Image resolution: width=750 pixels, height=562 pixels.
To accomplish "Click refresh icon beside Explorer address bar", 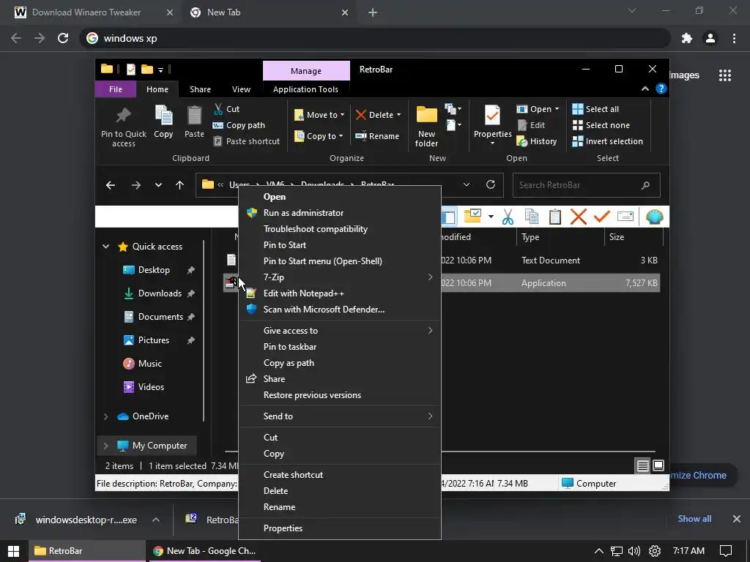I will click(491, 184).
